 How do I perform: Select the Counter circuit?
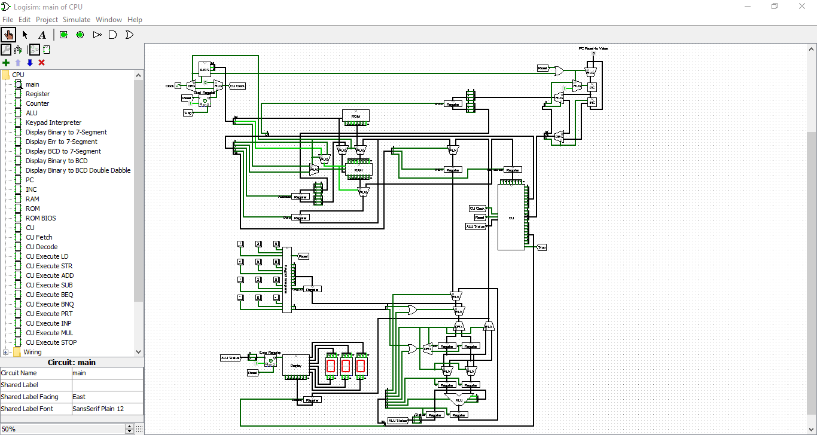point(37,103)
